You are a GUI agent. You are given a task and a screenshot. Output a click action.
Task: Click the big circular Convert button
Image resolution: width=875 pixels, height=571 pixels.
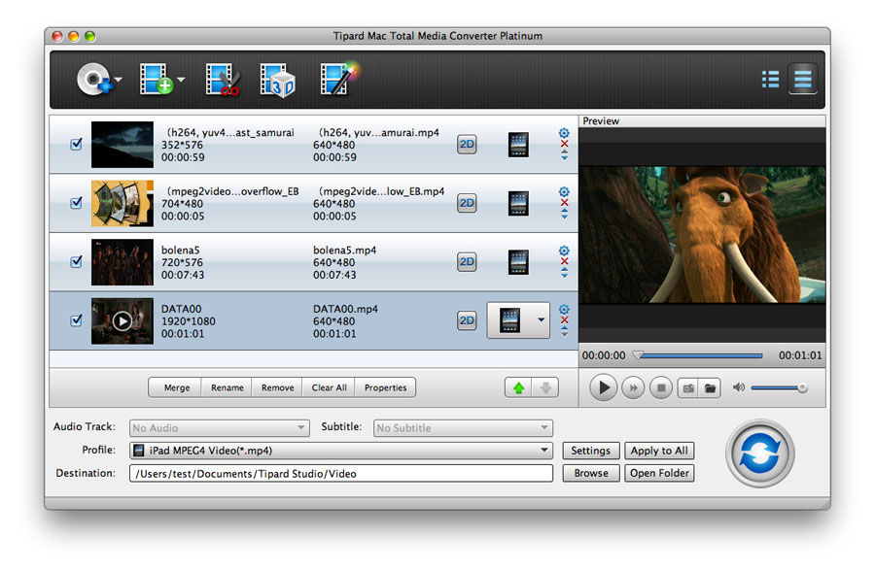pos(759,453)
